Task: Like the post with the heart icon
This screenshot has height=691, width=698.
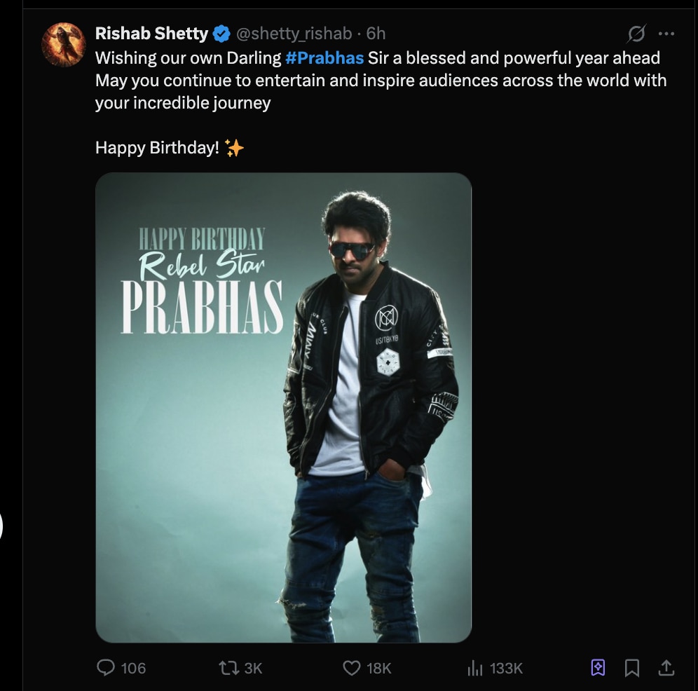Action: tap(352, 668)
